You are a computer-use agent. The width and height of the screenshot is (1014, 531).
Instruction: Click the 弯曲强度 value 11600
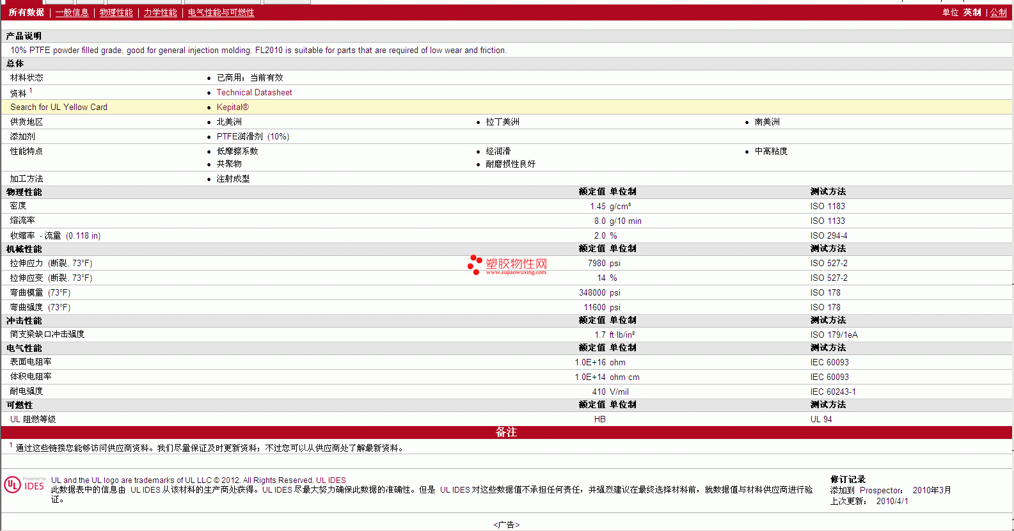[594, 307]
